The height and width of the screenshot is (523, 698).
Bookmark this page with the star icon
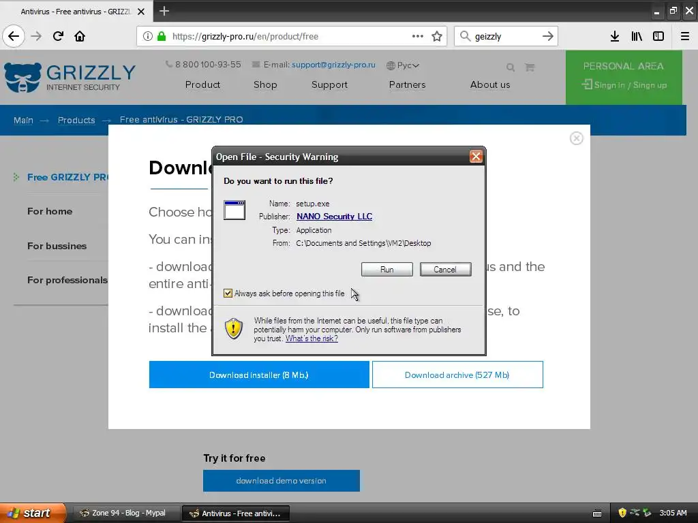click(437, 36)
